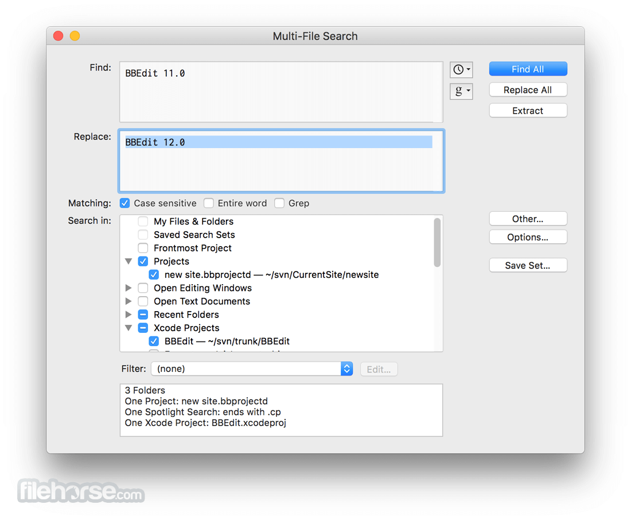Click into the Replace text field
The width and height of the screenshot is (631, 520).
tap(281, 161)
